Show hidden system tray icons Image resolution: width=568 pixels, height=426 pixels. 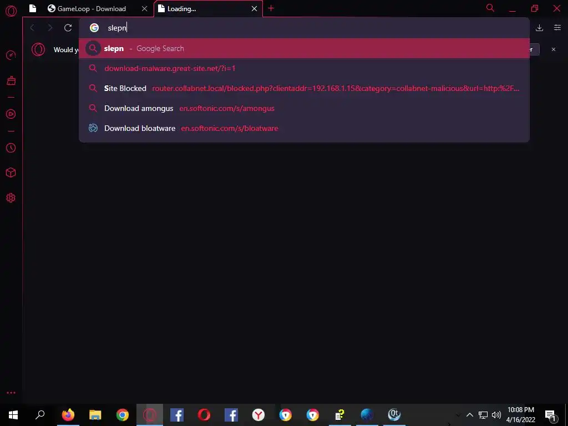click(x=469, y=415)
